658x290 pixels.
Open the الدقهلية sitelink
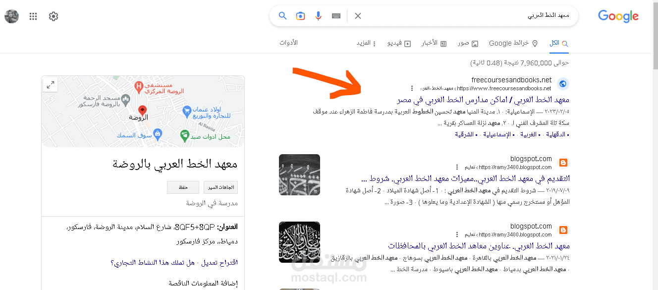557,134
